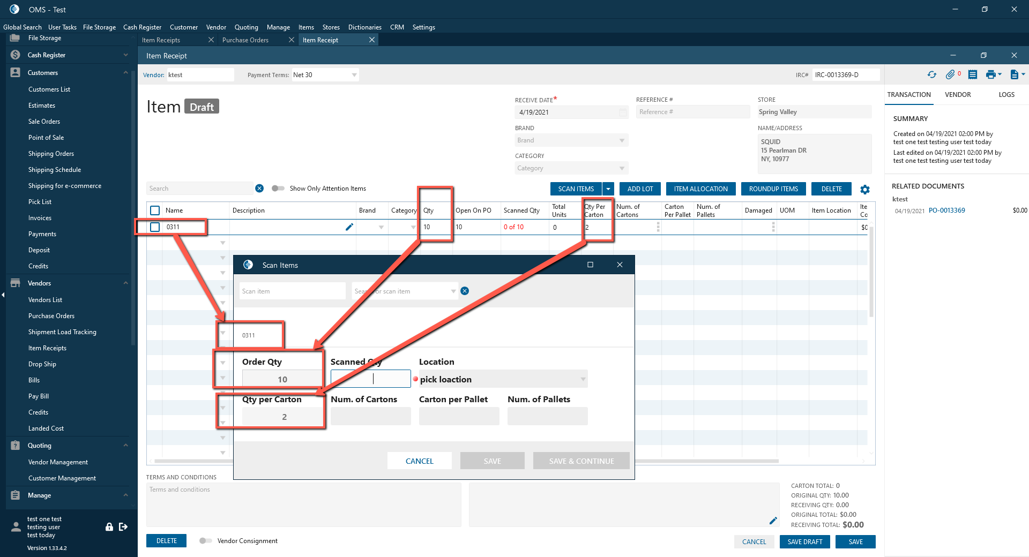Click the document icon next to the printer
This screenshot has height=557, width=1029.
tap(1014, 75)
